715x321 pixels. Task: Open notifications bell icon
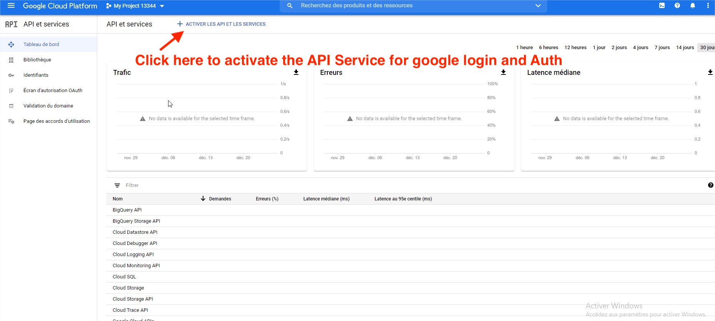[x=693, y=6]
